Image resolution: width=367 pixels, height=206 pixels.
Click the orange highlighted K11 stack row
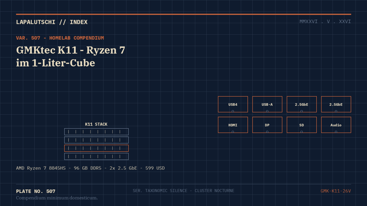point(96,148)
